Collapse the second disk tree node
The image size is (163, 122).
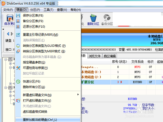point(6,88)
